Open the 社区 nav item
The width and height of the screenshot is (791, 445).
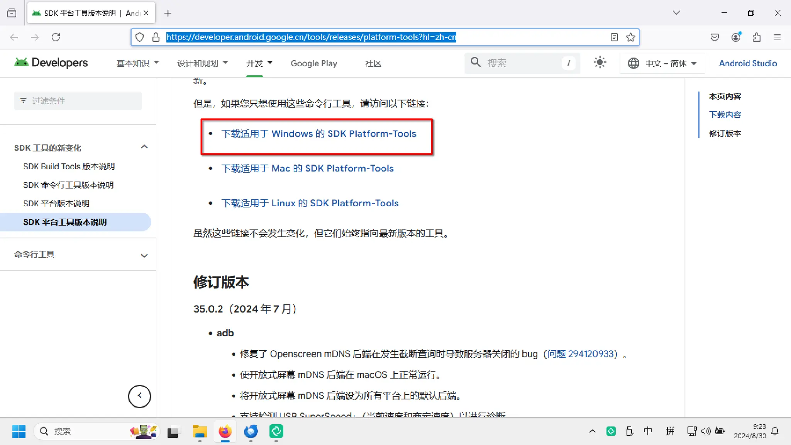point(373,63)
